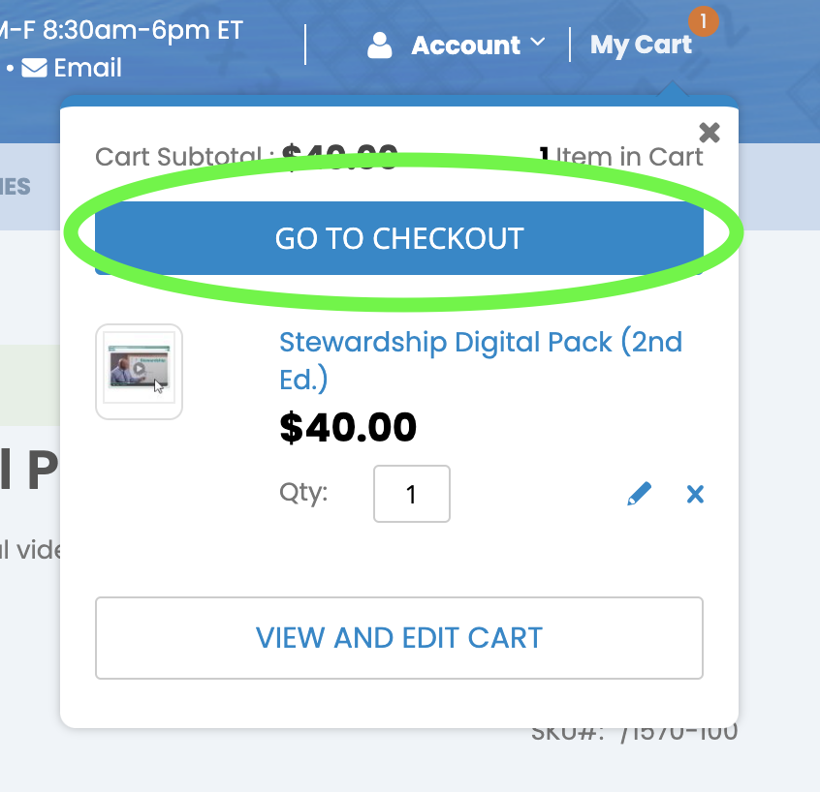This screenshot has width=820, height=792.
Task: Expand the Account dropdown chevron
Action: coord(538,44)
